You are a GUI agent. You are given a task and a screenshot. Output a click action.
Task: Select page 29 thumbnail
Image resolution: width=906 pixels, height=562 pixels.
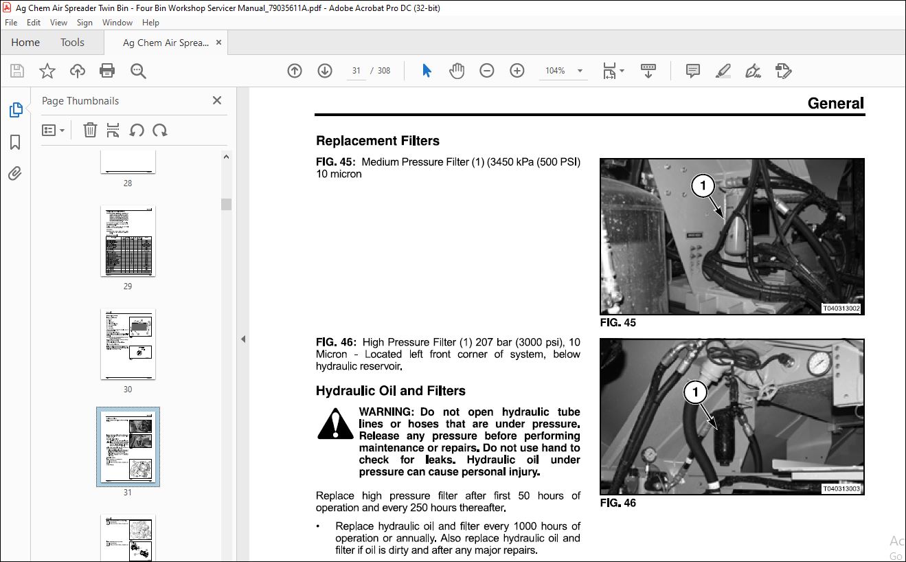[x=128, y=241]
